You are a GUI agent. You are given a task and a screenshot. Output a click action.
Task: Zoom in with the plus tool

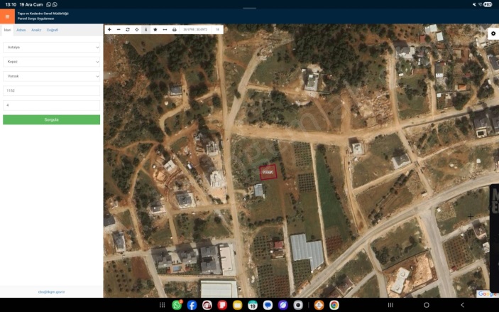tap(109, 30)
